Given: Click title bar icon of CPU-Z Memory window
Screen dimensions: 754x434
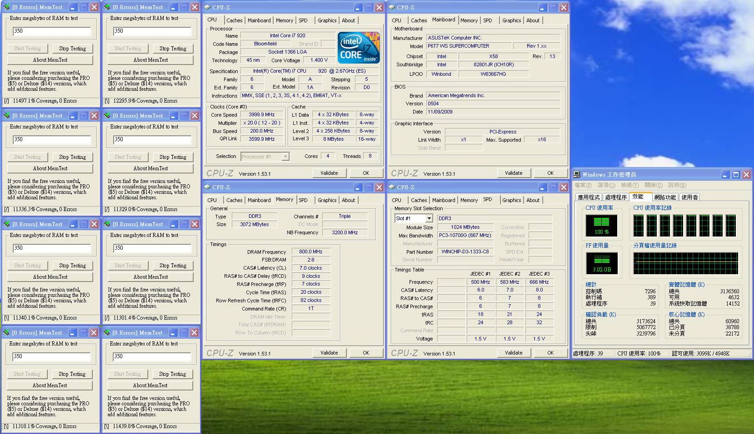Looking at the screenshot, I should tap(207, 187).
